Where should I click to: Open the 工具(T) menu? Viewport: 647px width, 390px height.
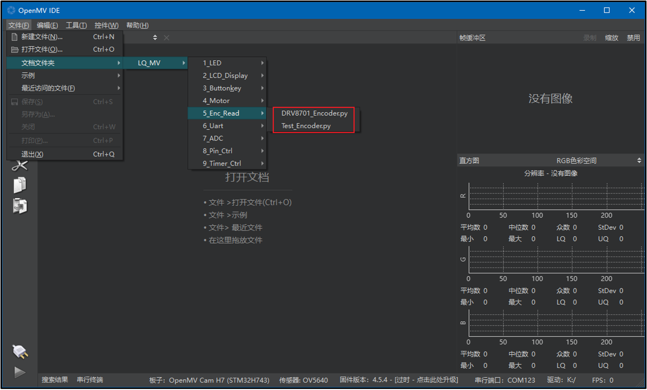click(x=76, y=25)
